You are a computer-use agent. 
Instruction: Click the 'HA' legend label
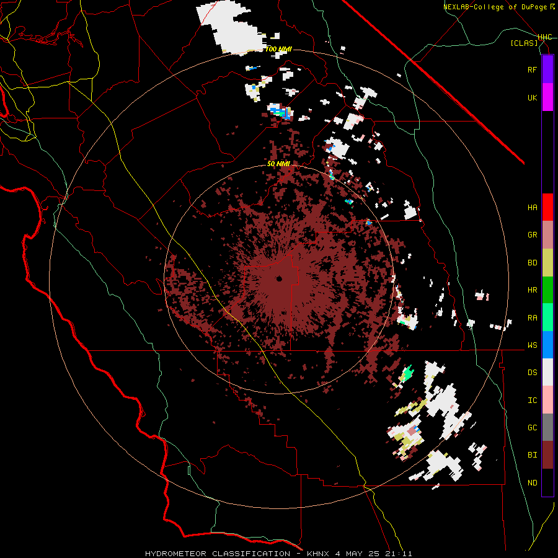coord(532,208)
